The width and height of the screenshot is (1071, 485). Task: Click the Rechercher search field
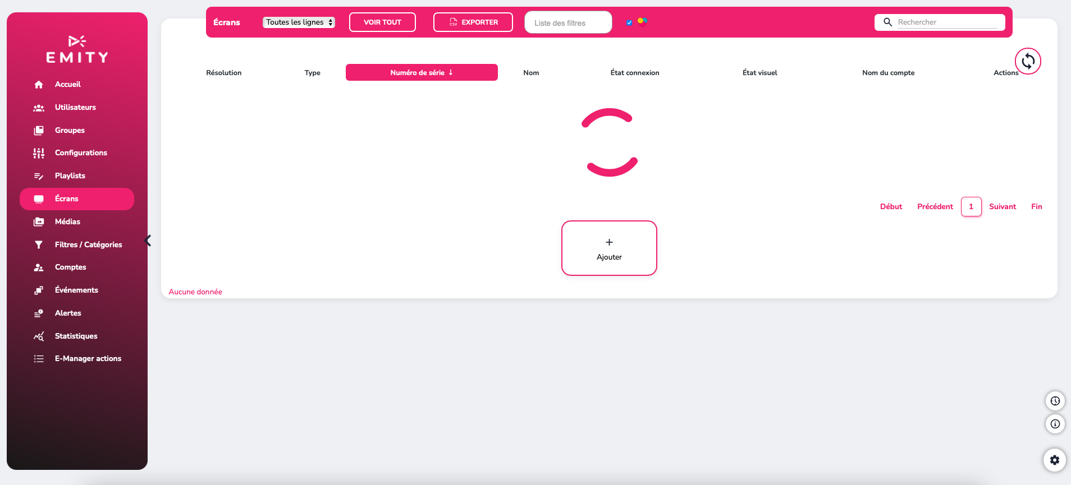[x=948, y=22]
